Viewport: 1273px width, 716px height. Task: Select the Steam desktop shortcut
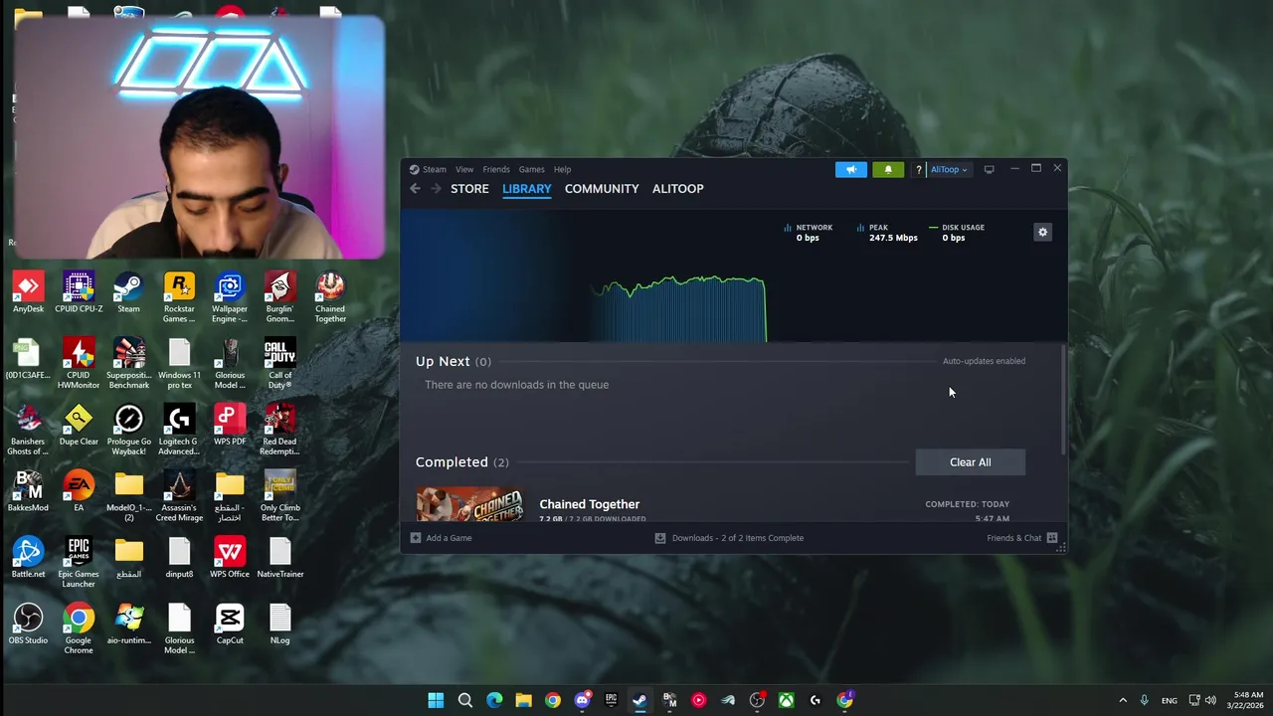pos(128,293)
